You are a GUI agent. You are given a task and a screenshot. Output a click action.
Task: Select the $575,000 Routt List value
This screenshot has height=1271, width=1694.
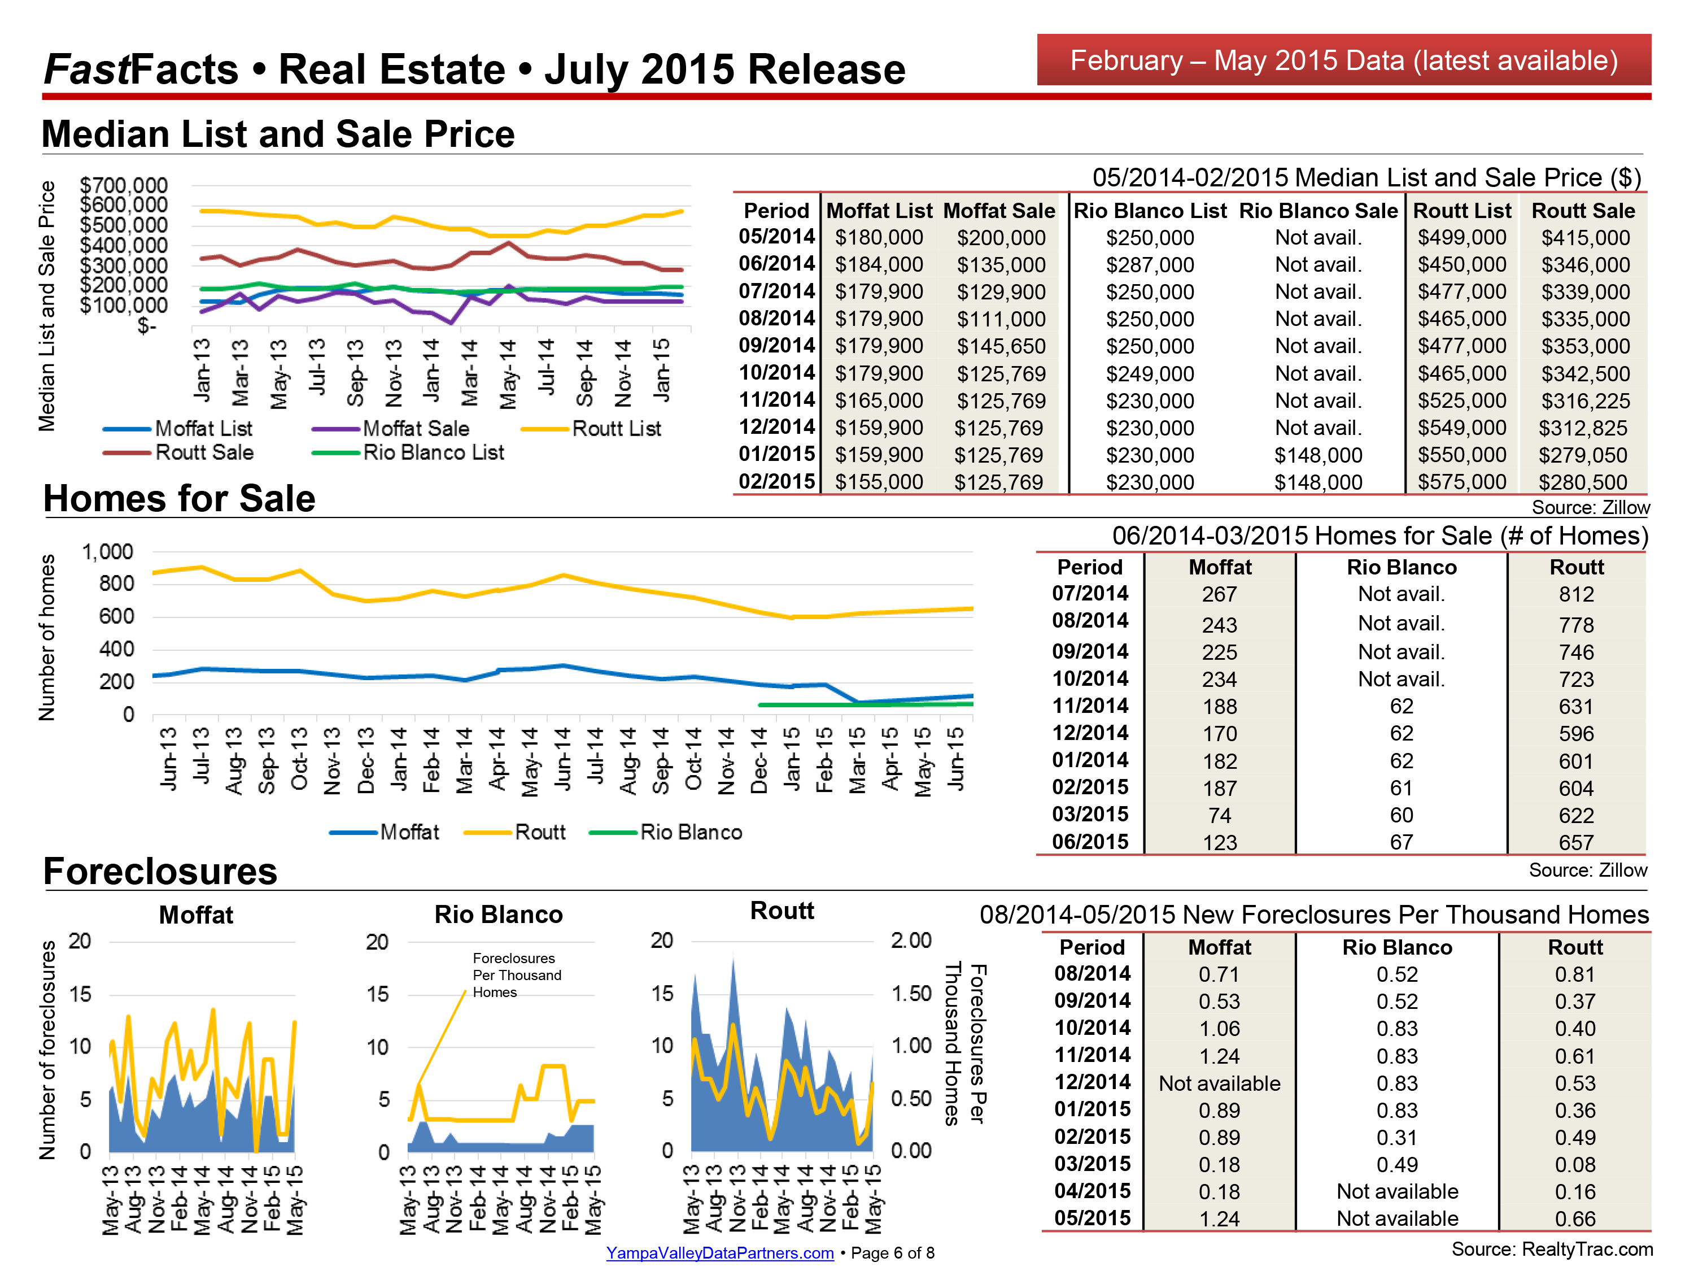coord(1461,482)
